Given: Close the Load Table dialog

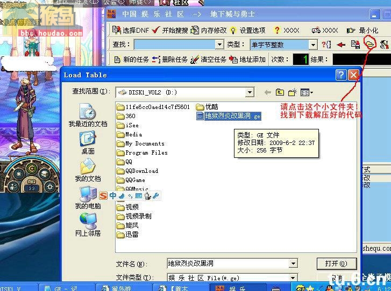Looking at the screenshot, I should point(353,75).
